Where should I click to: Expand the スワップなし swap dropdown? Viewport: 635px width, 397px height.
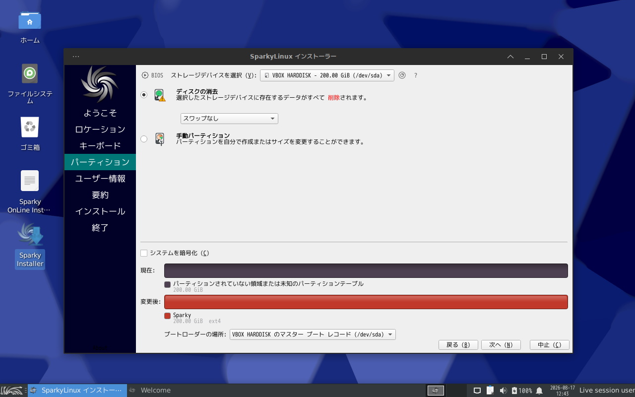pos(229,119)
